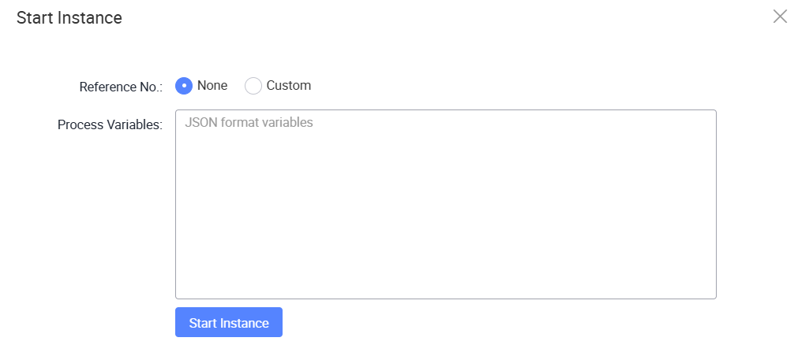Choose the Custom reference number radio button
The height and width of the screenshot is (345, 798).
tap(253, 86)
